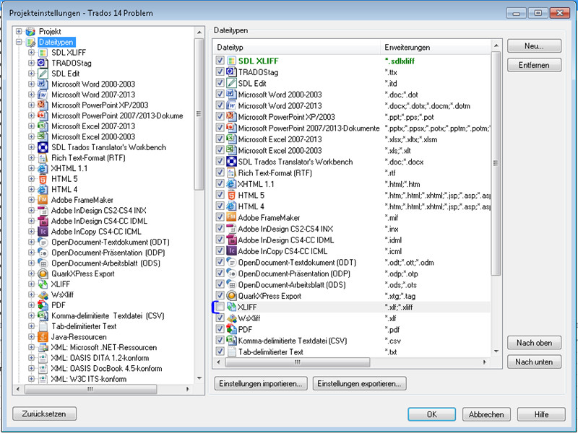The image size is (578, 433).
Task: Click the OpenDocument-Textdokument icon in the tree
Action: pyautogui.click(x=43, y=242)
